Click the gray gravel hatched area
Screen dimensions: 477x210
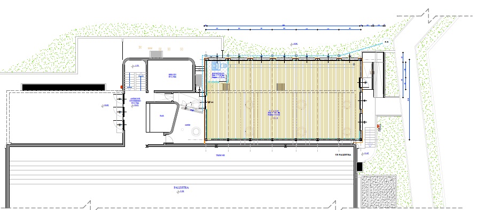tap(379, 191)
